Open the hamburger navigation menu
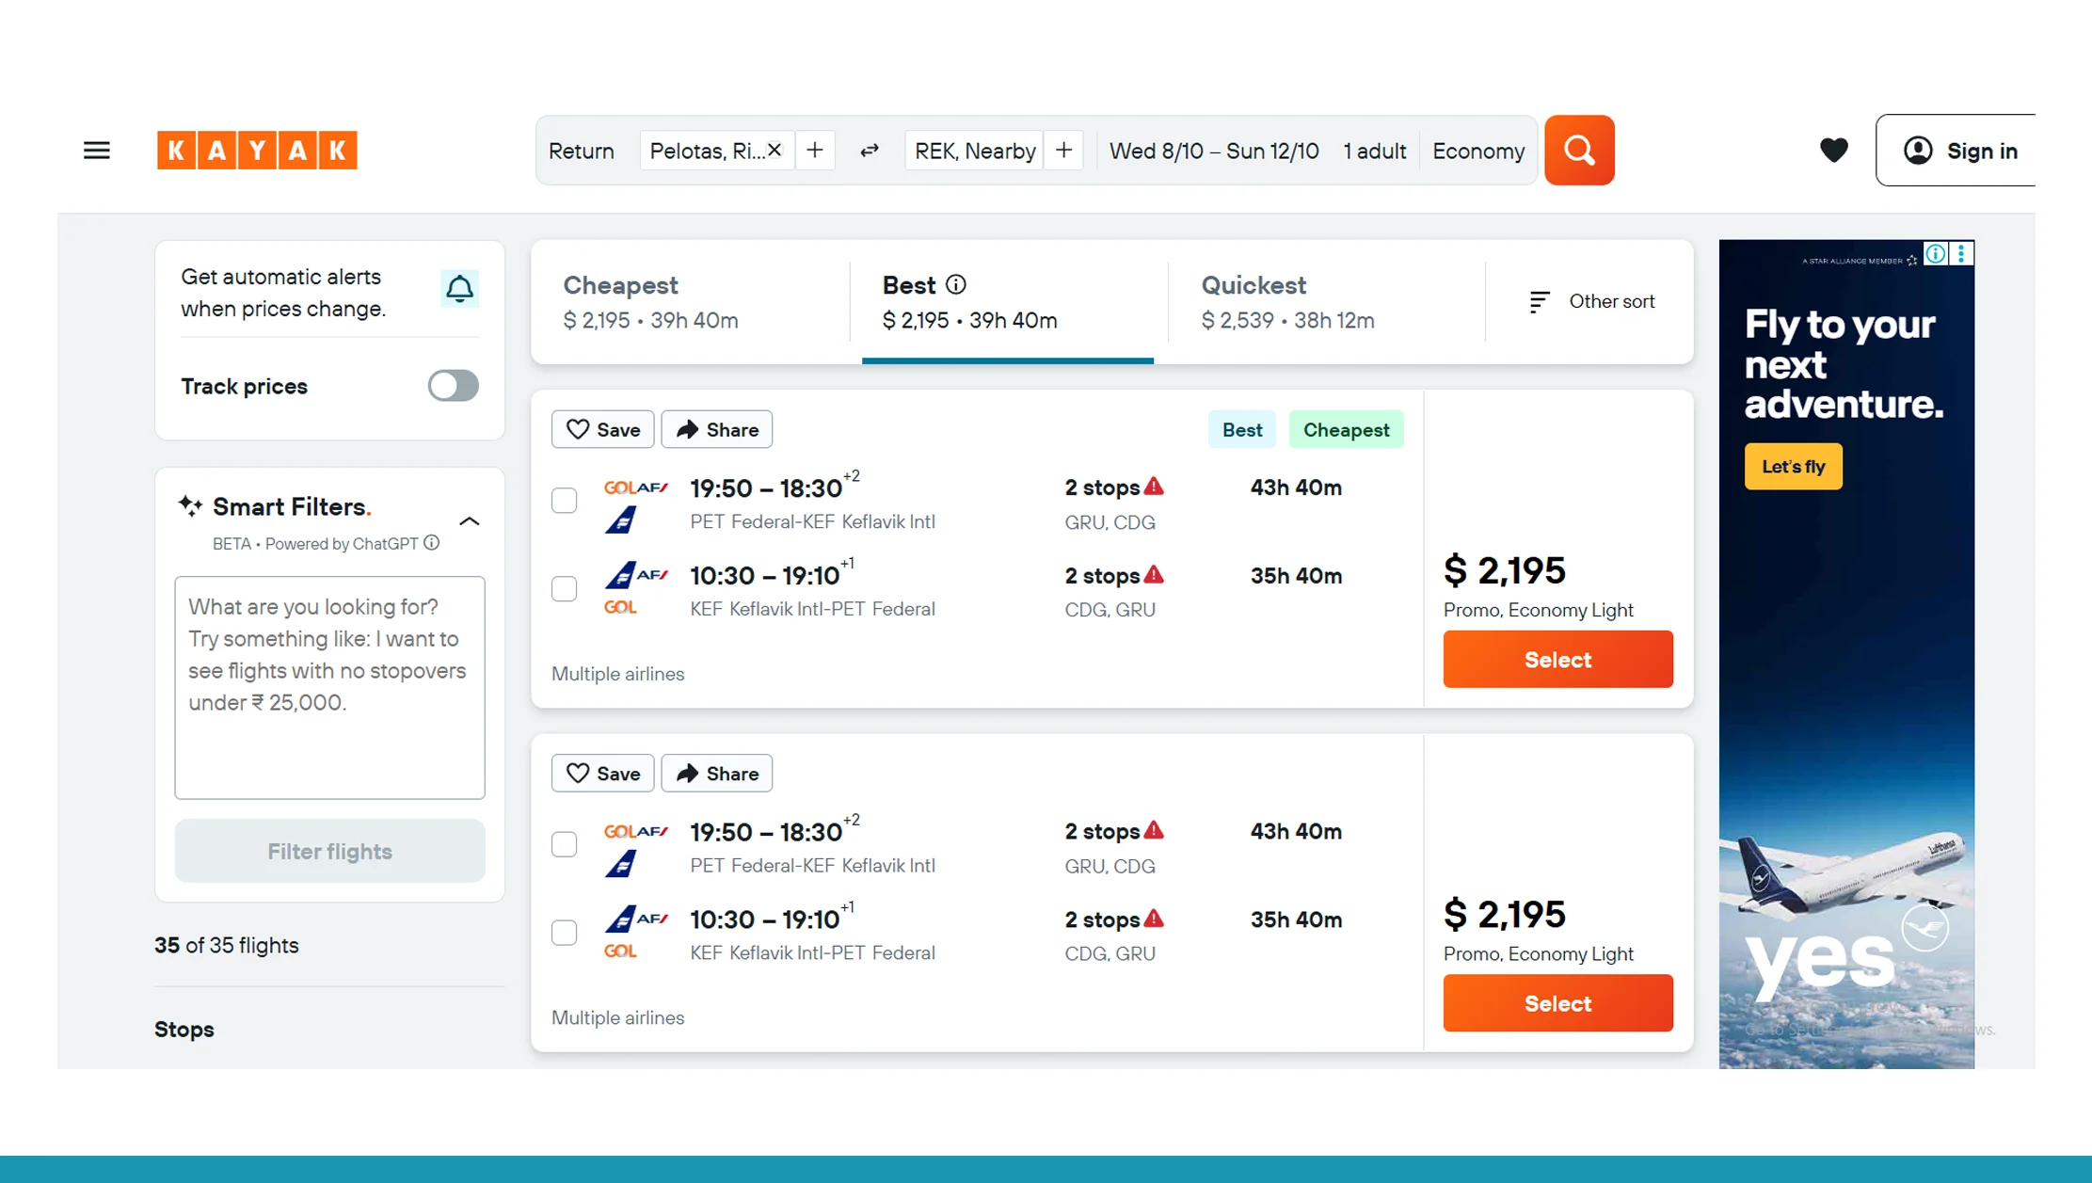This screenshot has height=1183, width=2092. click(x=96, y=151)
